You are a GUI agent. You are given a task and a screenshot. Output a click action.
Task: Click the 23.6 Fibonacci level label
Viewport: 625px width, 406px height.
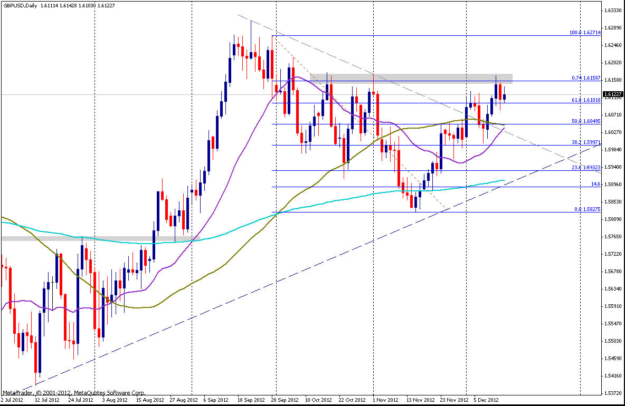[586, 167]
